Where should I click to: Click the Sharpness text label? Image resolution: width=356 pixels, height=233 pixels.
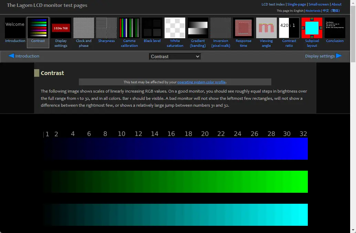click(106, 41)
